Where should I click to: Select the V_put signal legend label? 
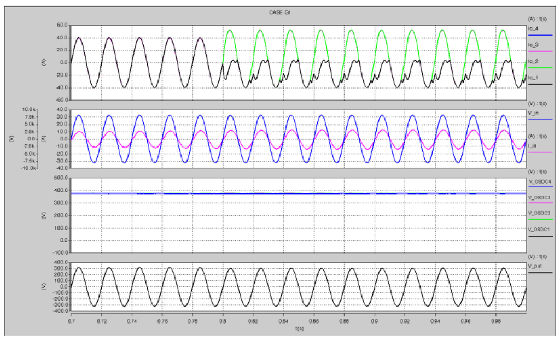(x=534, y=266)
